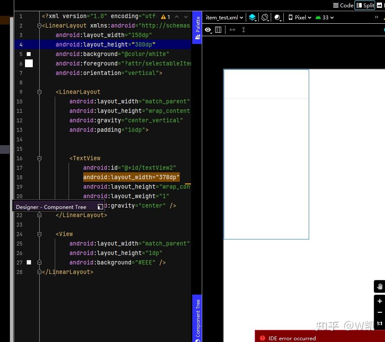
Task: Open the Pixel device dropdown
Action: pyautogui.click(x=300, y=18)
